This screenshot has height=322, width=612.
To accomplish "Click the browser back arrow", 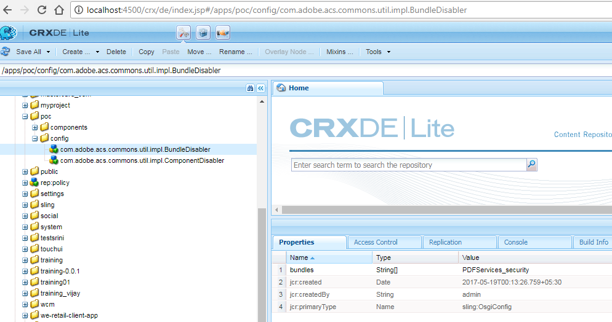I will (x=7, y=10).
